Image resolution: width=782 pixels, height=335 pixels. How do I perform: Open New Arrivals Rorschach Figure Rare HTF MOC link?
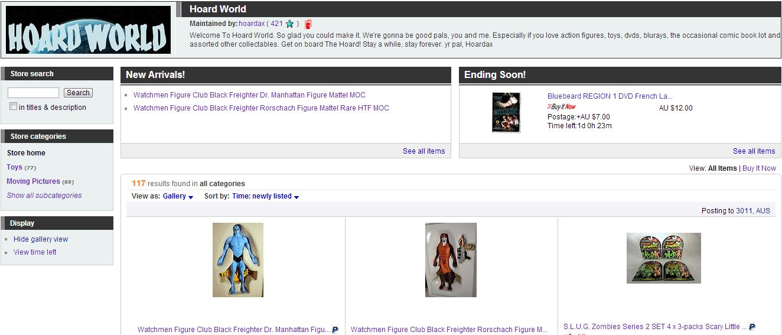261,108
